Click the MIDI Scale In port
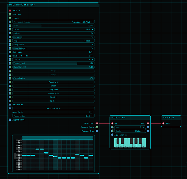 coord(112,123)
